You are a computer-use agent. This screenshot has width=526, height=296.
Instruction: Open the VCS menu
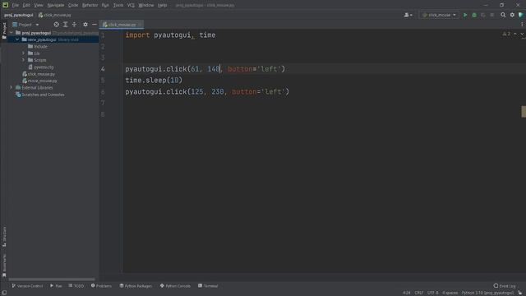pos(131,5)
